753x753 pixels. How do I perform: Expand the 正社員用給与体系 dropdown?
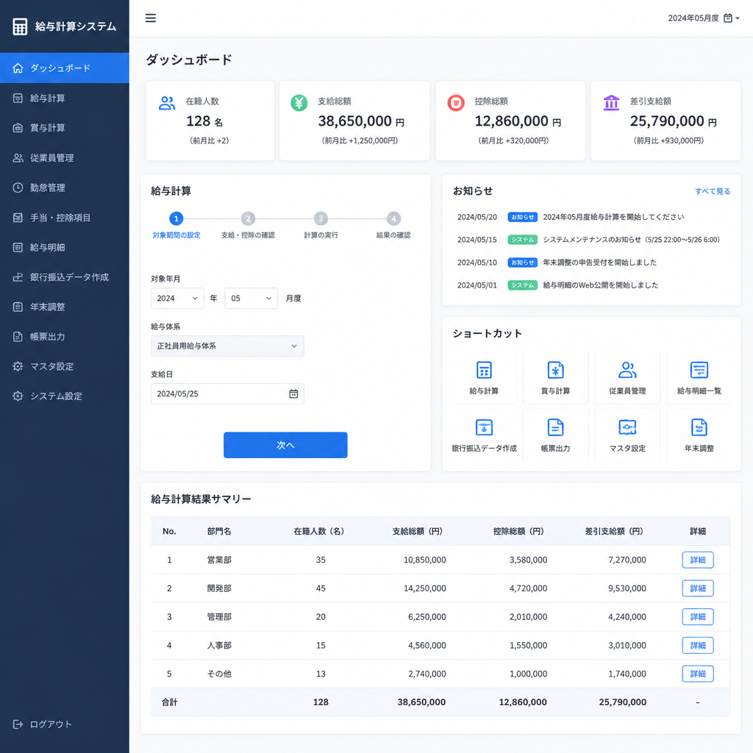[227, 346]
